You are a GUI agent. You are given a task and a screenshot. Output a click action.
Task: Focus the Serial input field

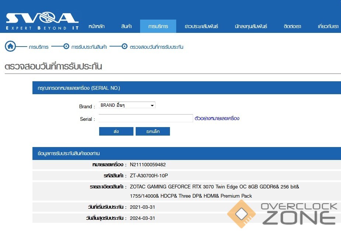[x=146, y=118]
